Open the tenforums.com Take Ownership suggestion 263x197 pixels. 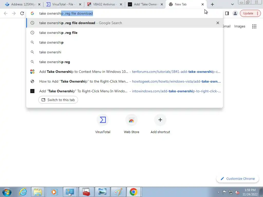[125, 72]
